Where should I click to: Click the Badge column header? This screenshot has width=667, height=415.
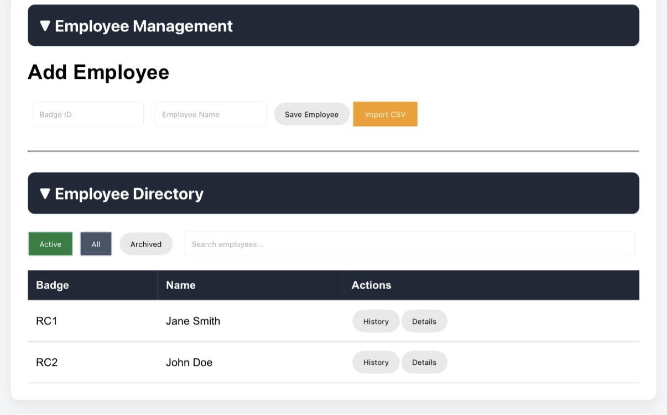[93, 285]
